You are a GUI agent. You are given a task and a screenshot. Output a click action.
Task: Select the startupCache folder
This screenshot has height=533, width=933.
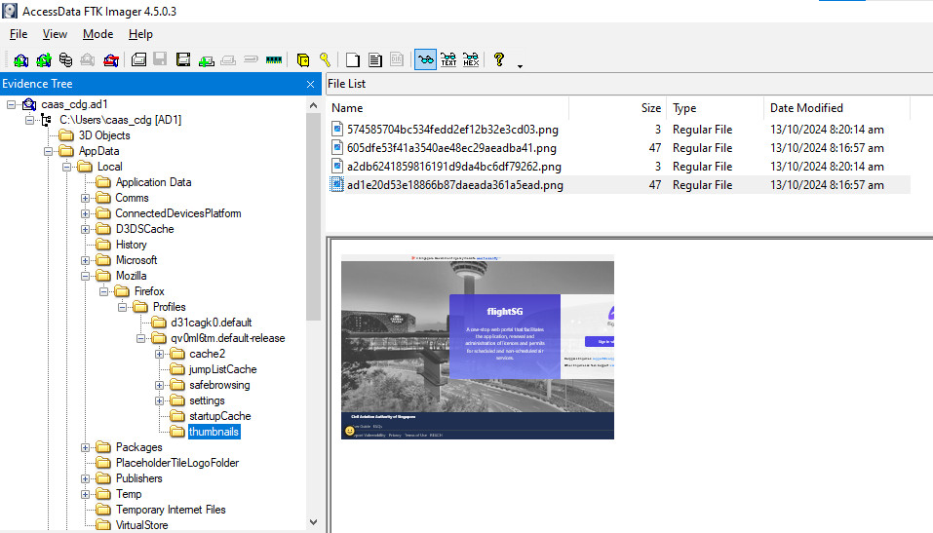tap(219, 416)
